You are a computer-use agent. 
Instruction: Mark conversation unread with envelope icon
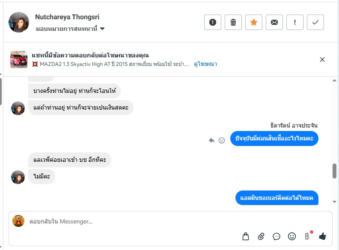[x=274, y=22]
